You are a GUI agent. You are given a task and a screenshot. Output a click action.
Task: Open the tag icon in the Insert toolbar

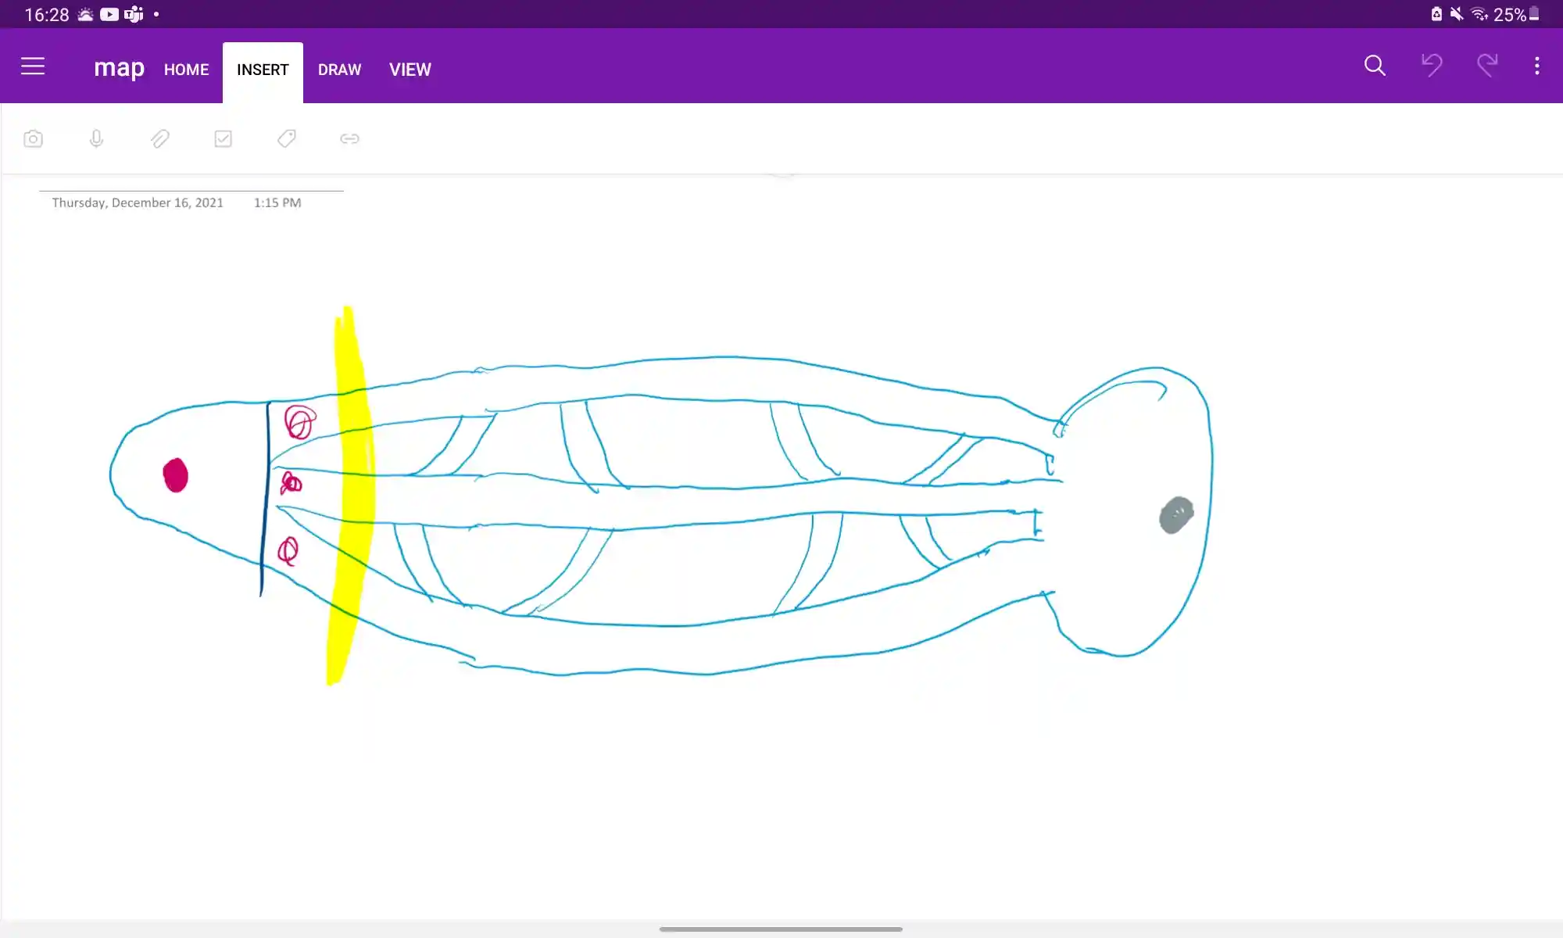pos(286,139)
